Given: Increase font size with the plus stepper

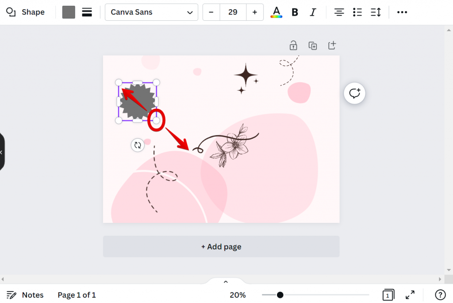Looking at the screenshot, I should 255,12.
